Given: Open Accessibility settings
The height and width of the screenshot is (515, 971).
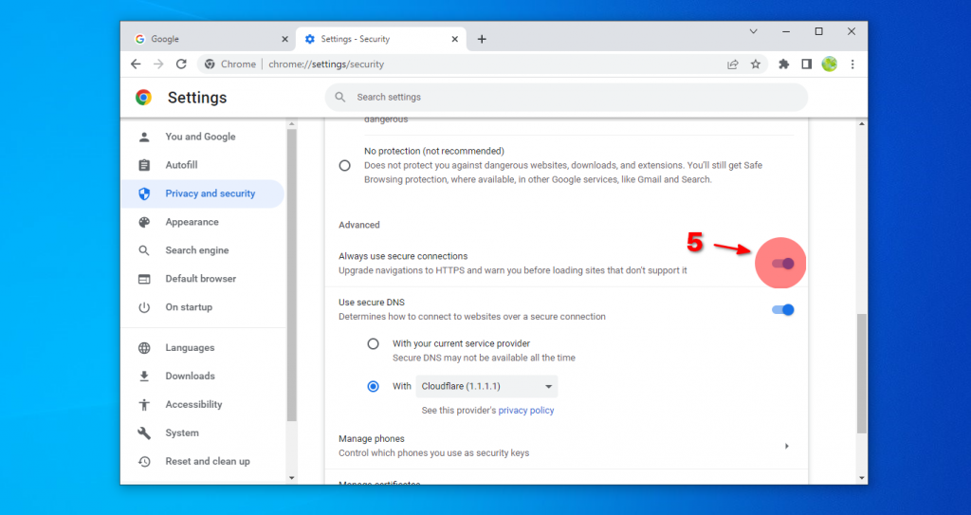Looking at the screenshot, I should click(x=203, y=405).
